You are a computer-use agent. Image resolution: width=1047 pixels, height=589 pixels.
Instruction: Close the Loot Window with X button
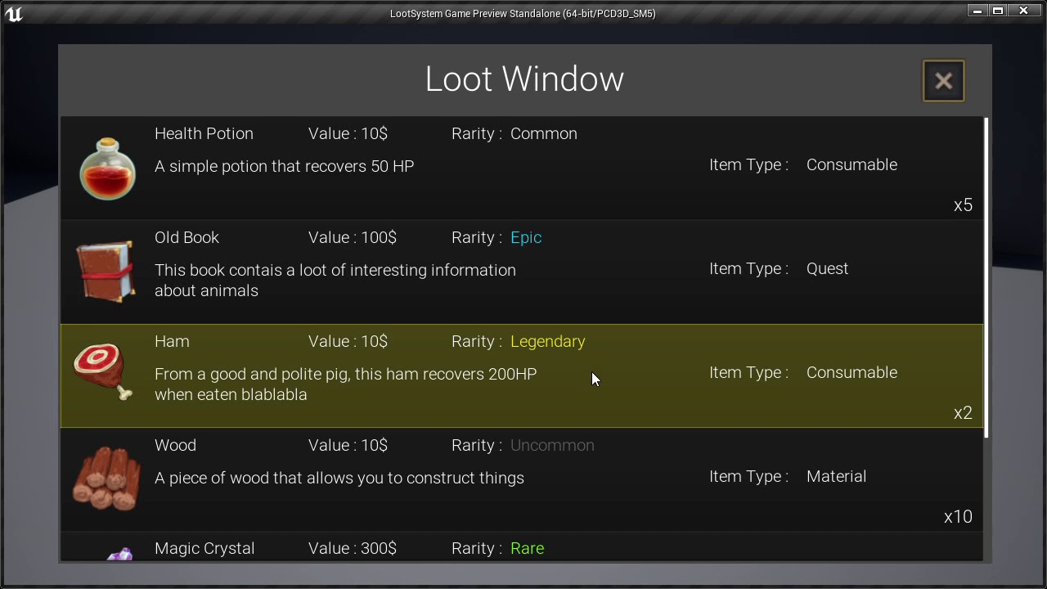943,81
